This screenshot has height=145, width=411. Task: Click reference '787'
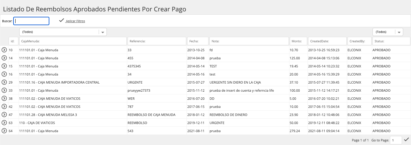tap(130, 107)
